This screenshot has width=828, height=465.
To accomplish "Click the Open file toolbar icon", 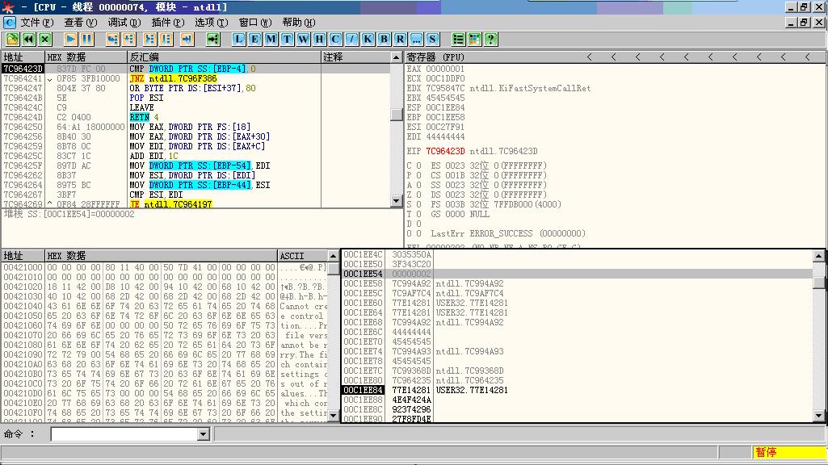I will point(12,39).
